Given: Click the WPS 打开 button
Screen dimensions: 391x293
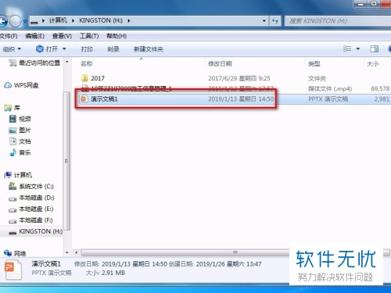Looking at the screenshot, I should coord(47,49).
